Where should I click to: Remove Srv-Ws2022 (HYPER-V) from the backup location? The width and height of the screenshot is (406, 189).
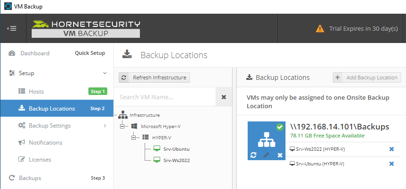point(391,149)
